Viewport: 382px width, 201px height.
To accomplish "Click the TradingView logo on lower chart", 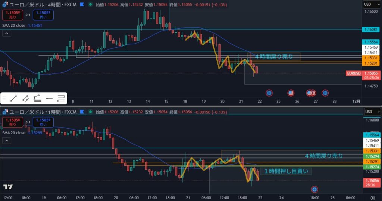I will pos(8,187).
